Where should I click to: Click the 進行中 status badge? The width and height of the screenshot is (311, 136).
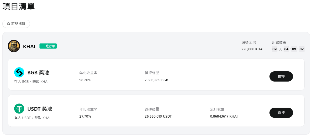point(48,46)
